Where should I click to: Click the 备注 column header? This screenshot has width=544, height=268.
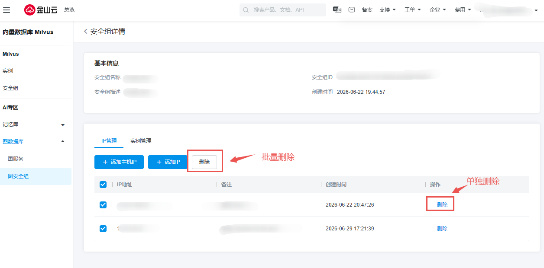pyautogui.click(x=227, y=185)
